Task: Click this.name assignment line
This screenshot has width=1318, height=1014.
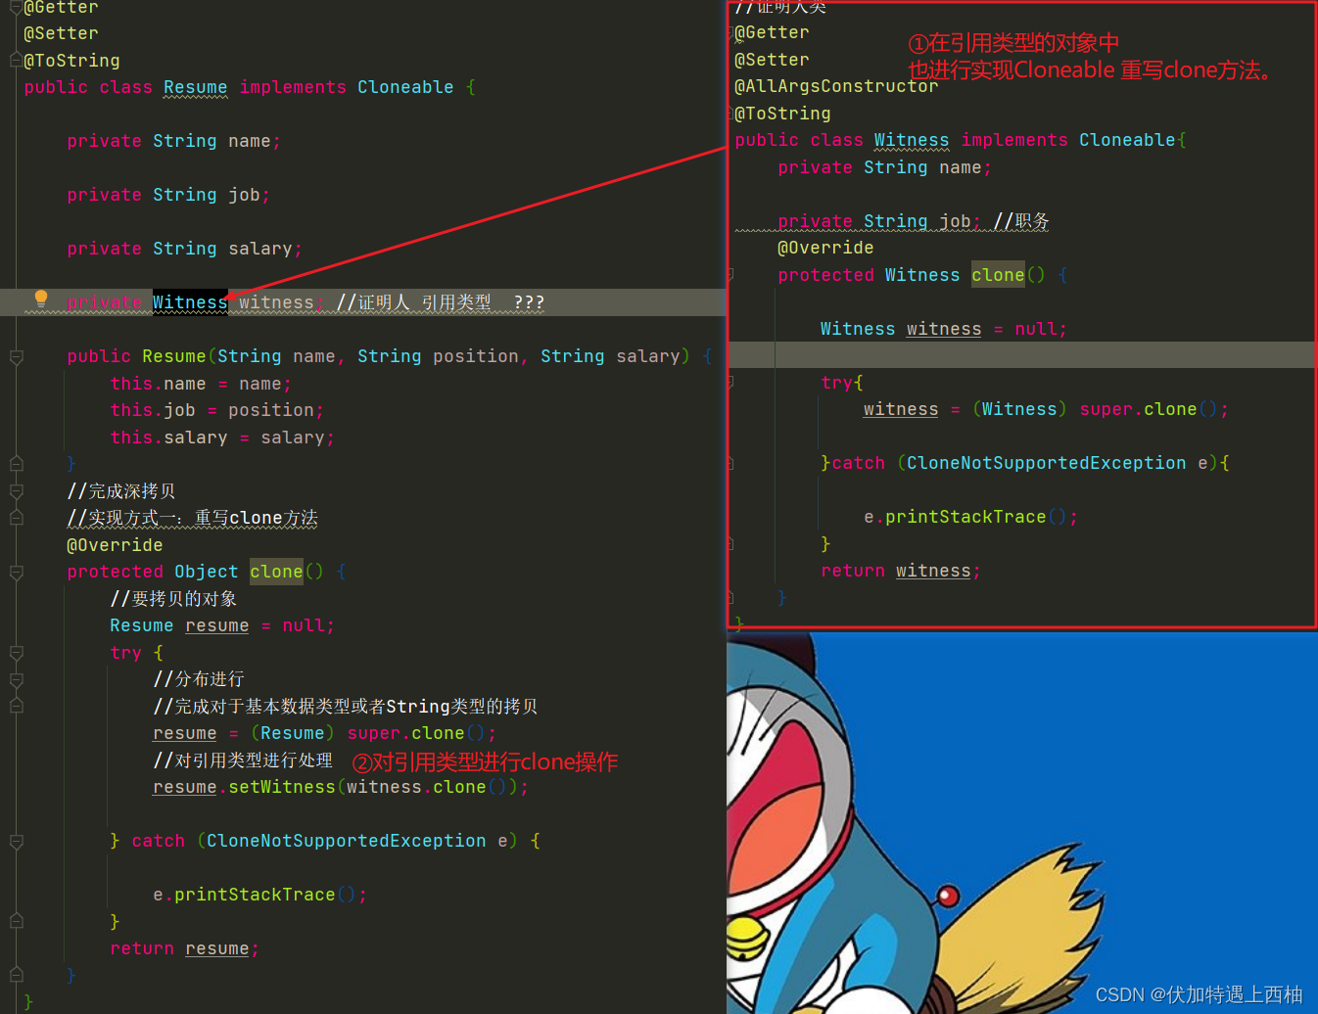Action: coord(201,384)
